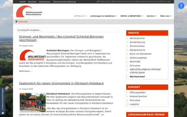Expand the AKTUELLES menu
The image size is (187, 117).
coord(80,16)
